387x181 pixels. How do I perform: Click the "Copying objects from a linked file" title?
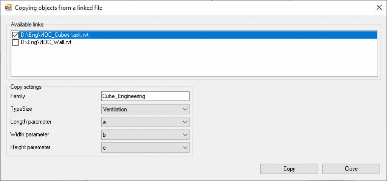click(59, 8)
